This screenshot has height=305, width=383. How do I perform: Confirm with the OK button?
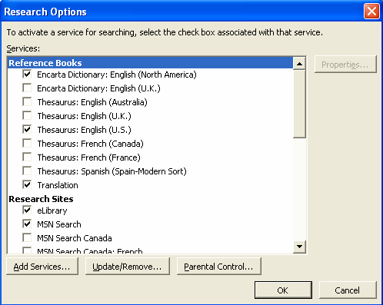(283, 290)
